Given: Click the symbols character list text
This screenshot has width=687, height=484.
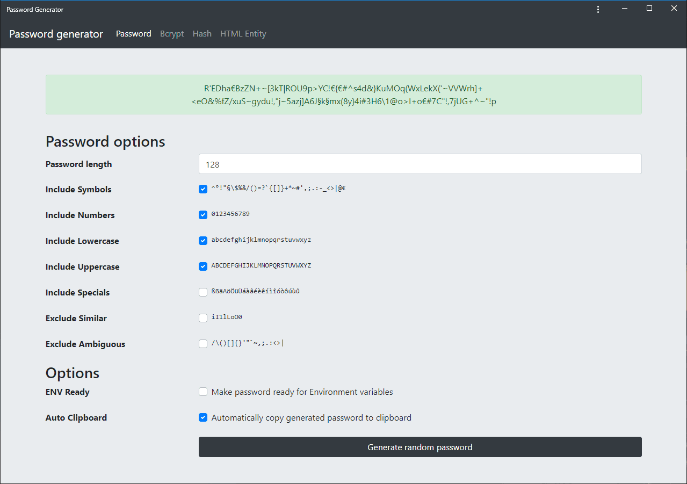Looking at the screenshot, I should point(278,189).
